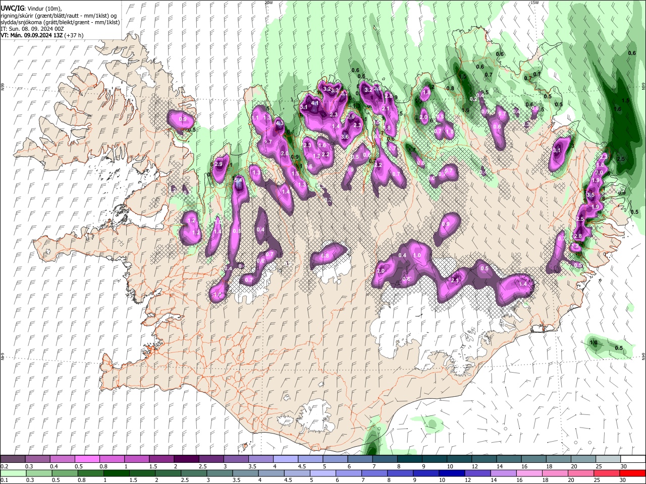Click the 3.6 precipitation value on the map
This screenshot has height=484, width=646.
point(345,137)
